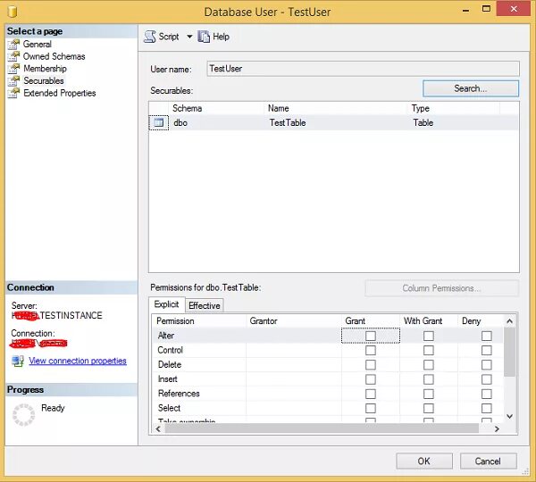Click the OK button
This screenshot has width=536, height=482.
point(424,461)
